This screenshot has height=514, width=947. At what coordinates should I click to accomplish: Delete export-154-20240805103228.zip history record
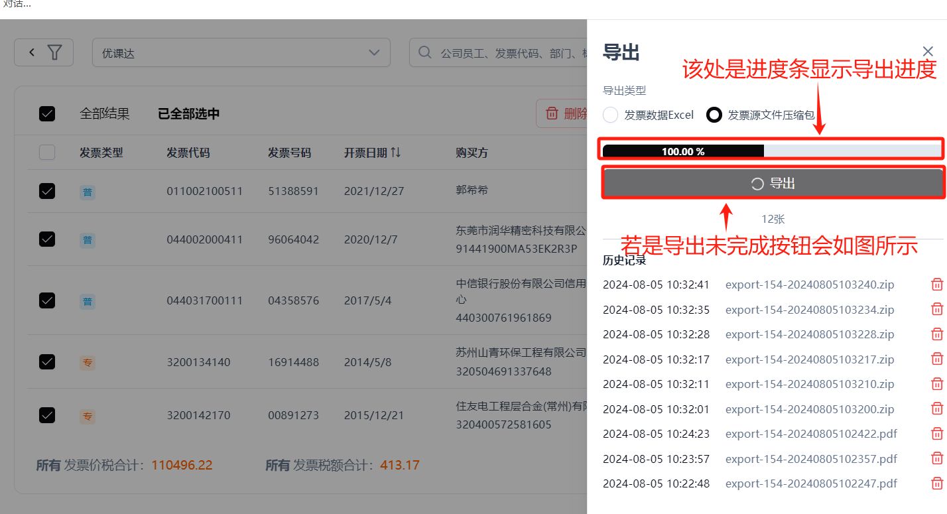tap(937, 334)
